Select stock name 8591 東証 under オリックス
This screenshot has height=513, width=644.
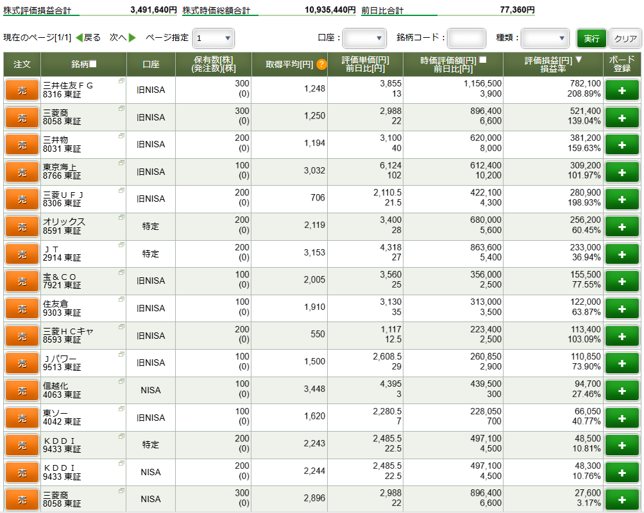[62, 231]
